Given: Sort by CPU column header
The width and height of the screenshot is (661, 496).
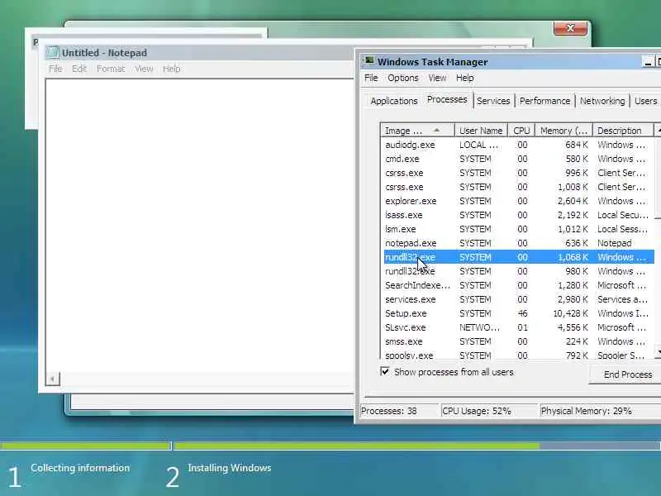Looking at the screenshot, I should point(521,131).
